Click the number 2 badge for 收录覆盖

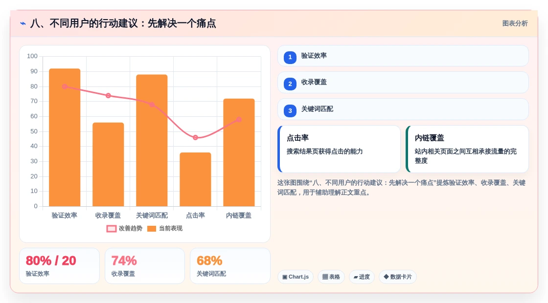[290, 84]
